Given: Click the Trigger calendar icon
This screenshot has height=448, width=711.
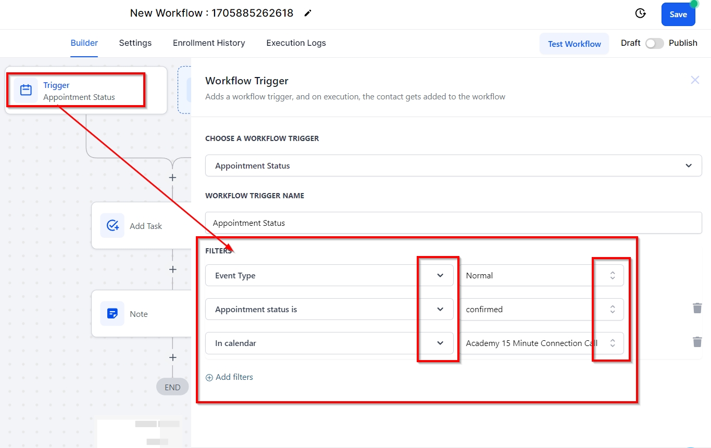Looking at the screenshot, I should click(x=26, y=90).
